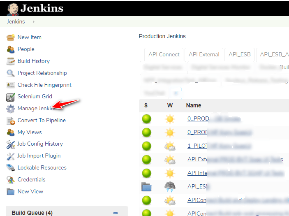
Task: Open the New View link
Action: point(30,191)
